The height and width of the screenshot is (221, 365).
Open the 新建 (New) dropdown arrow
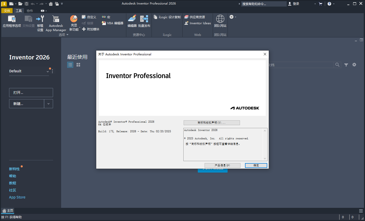point(48,104)
